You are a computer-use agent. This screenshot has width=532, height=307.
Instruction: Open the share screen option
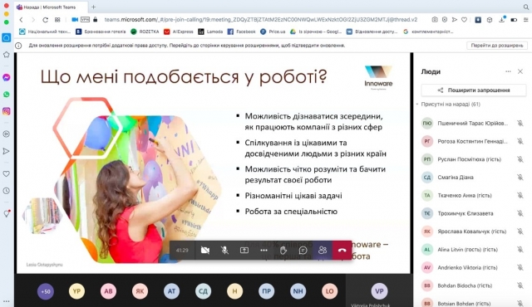pos(244,250)
